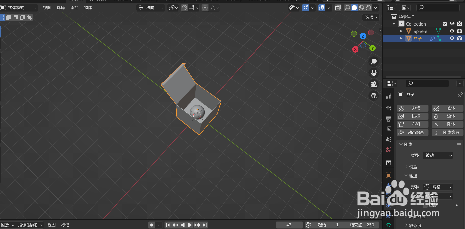
Task: Open the 添加 menu
Action: [74, 8]
